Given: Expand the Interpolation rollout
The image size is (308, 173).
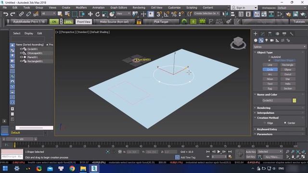Looking at the screenshot, I should (265, 113).
